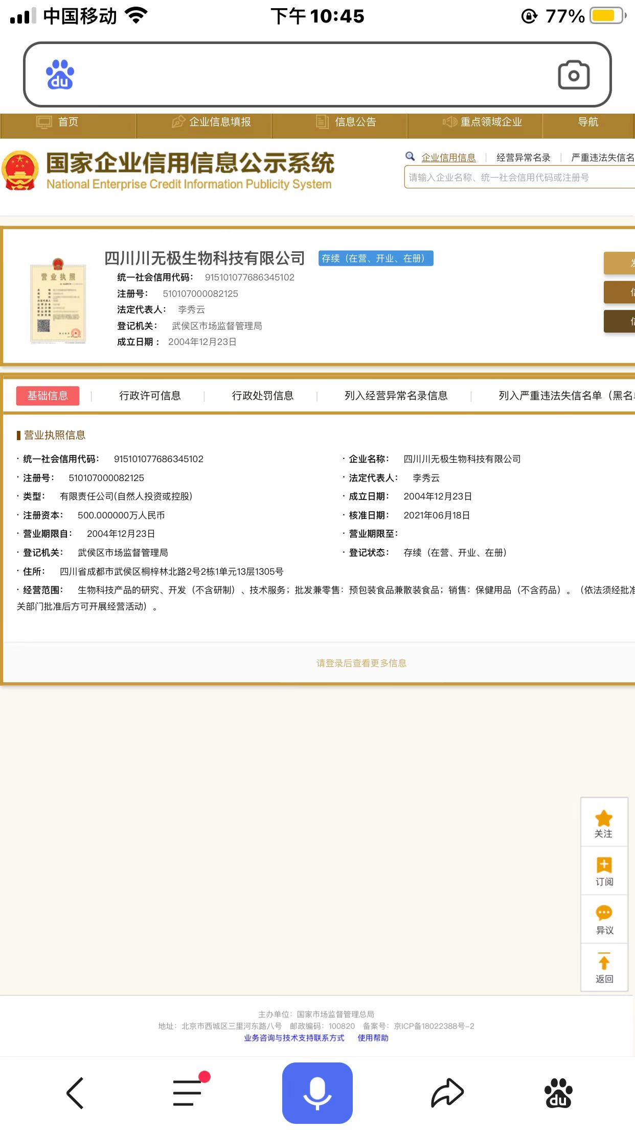Screen dimensions: 635x1130
Task: Select 经营异常名录 search category
Action: coord(524,158)
